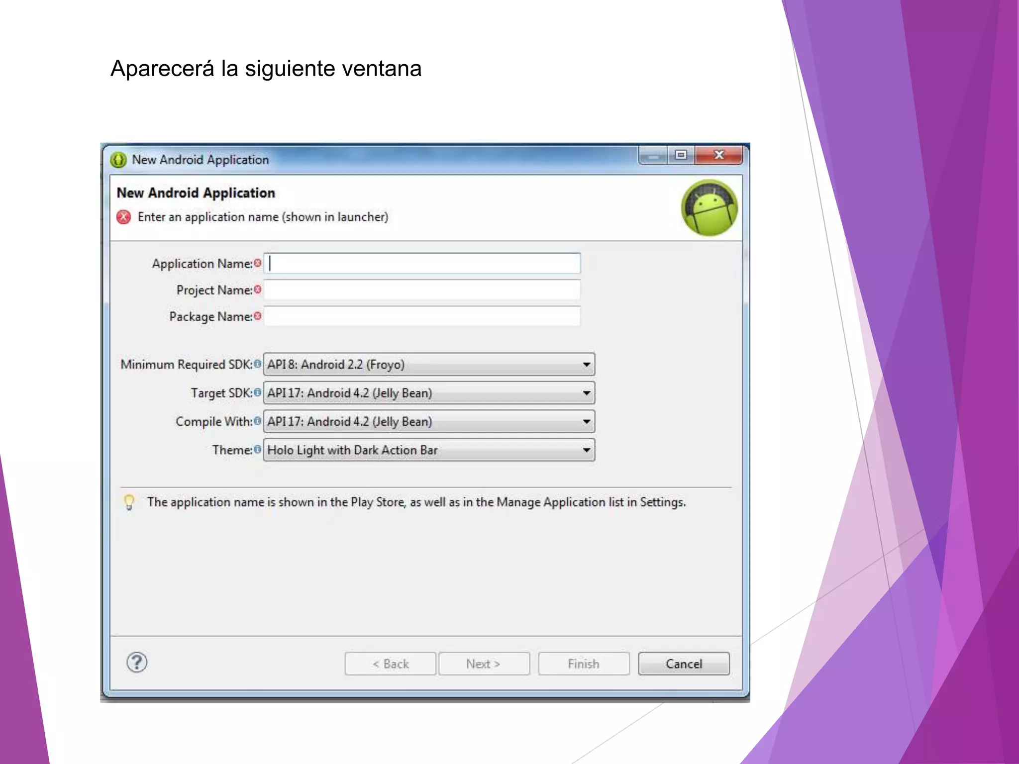The height and width of the screenshot is (764, 1019).
Task: Click in the Package Name field
Action: (422, 316)
